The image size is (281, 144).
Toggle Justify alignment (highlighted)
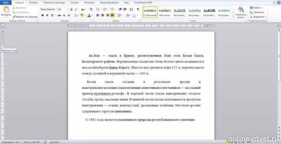[112, 15]
